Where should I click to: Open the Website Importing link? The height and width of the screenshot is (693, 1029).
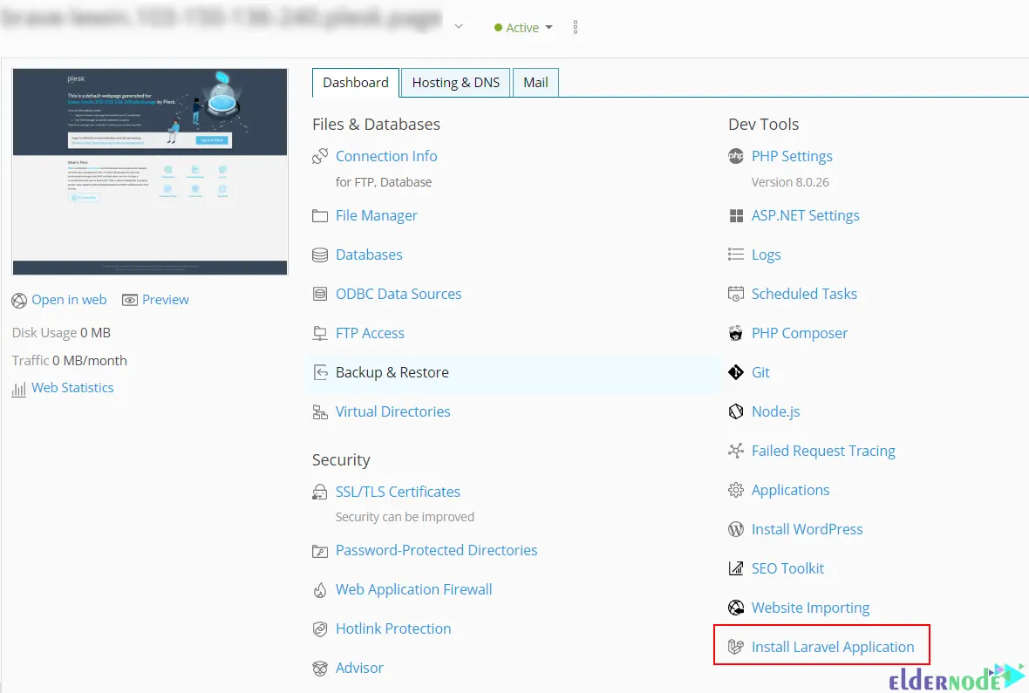pyautogui.click(x=810, y=608)
